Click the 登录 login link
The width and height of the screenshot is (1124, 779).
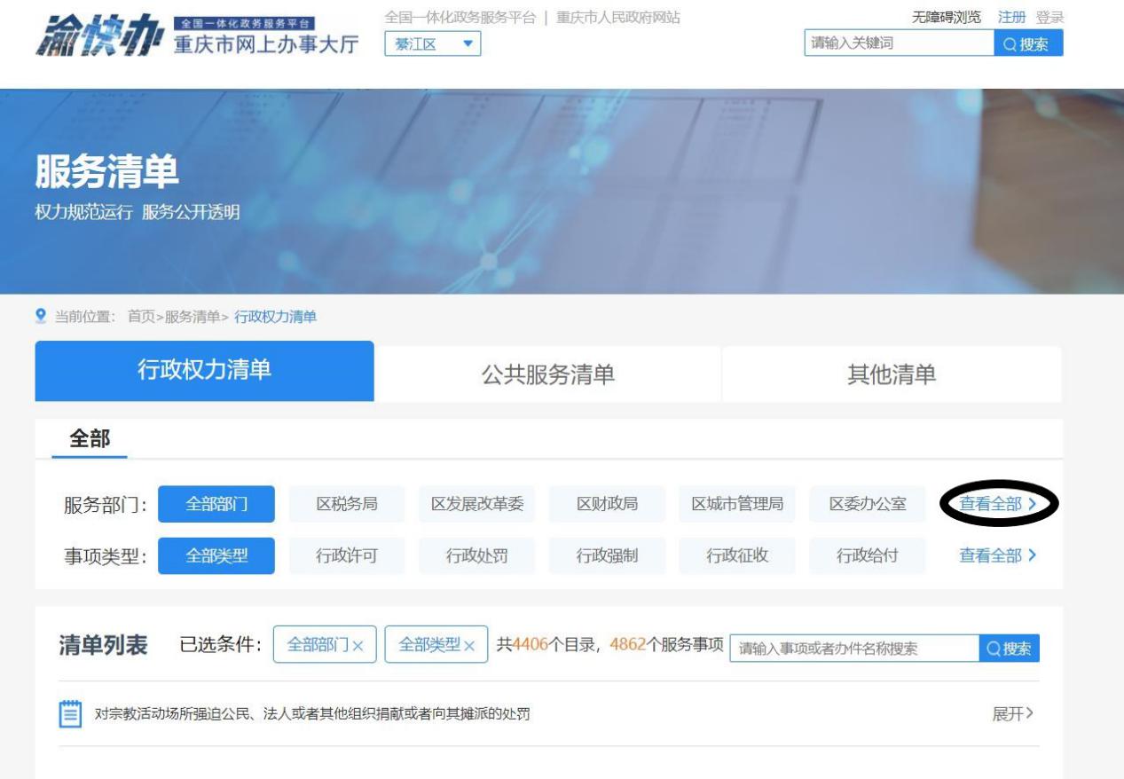[1049, 18]
